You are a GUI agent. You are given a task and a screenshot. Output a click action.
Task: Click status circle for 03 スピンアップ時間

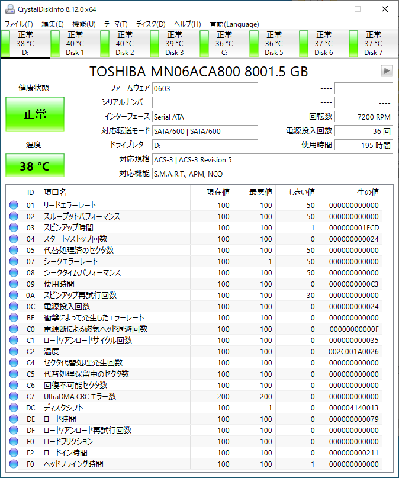(14, 227)
